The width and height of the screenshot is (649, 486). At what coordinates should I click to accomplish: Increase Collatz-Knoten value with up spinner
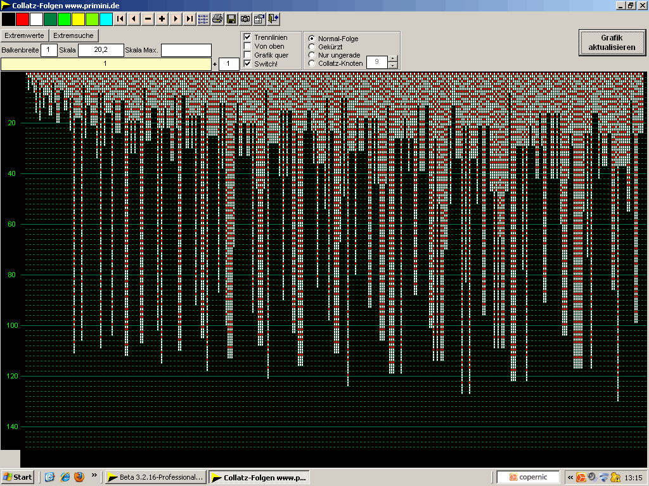[x=393, y=59]
